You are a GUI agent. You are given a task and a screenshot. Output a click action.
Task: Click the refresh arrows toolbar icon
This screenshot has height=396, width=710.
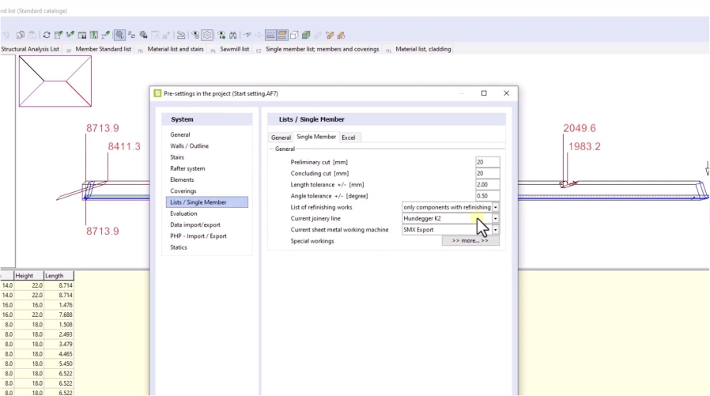coord(47,35)
